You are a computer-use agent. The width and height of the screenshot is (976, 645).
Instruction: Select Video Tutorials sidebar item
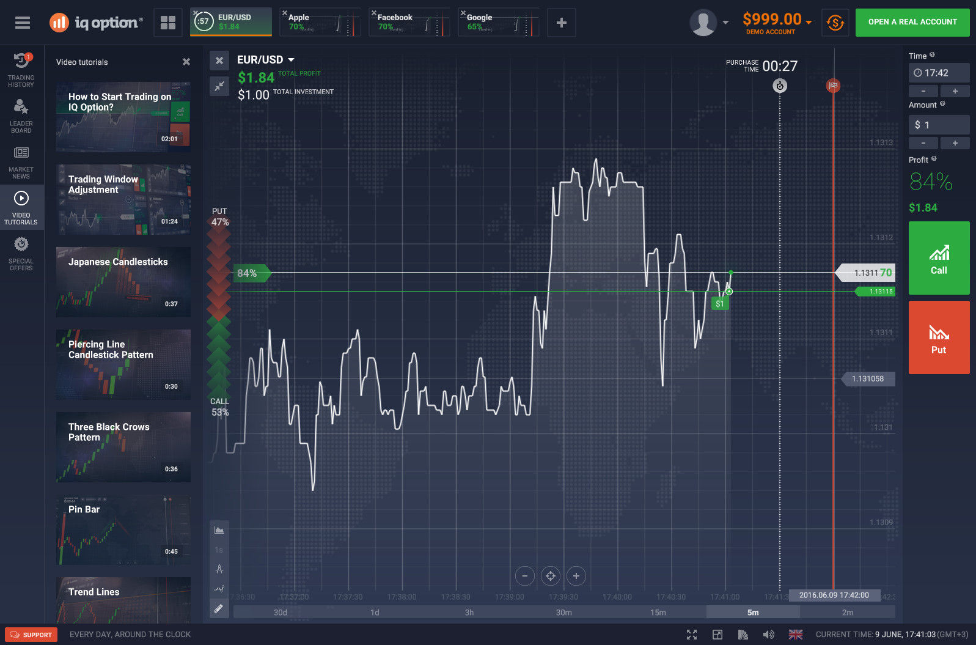click(x=21, y=207)
